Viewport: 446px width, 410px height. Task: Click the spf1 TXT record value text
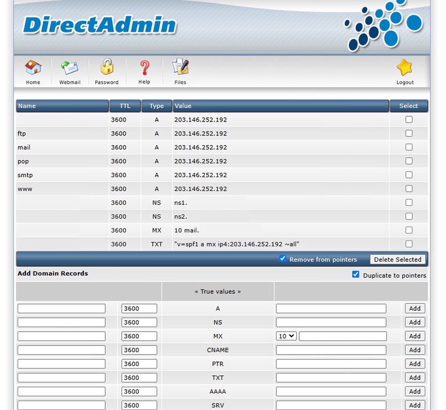[237, 244]
